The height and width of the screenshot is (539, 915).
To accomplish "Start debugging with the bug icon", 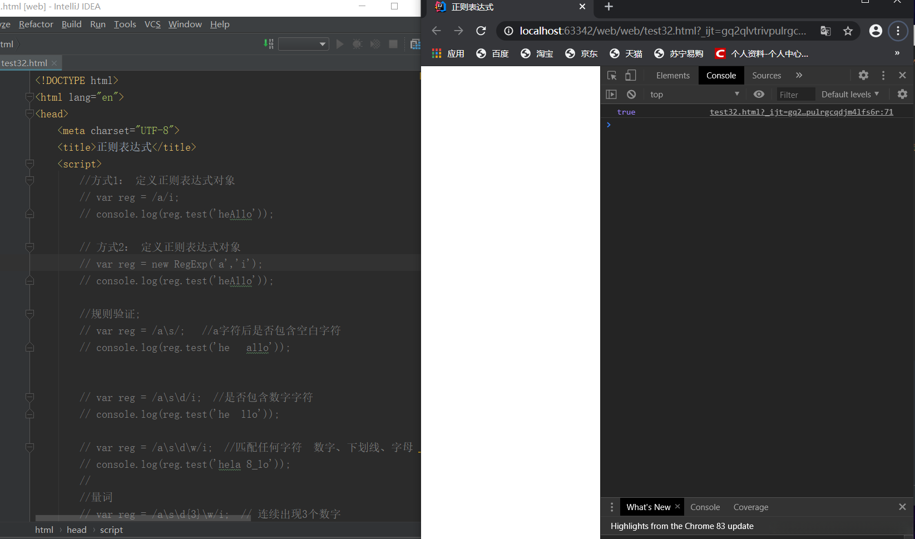I will [357, 43].
